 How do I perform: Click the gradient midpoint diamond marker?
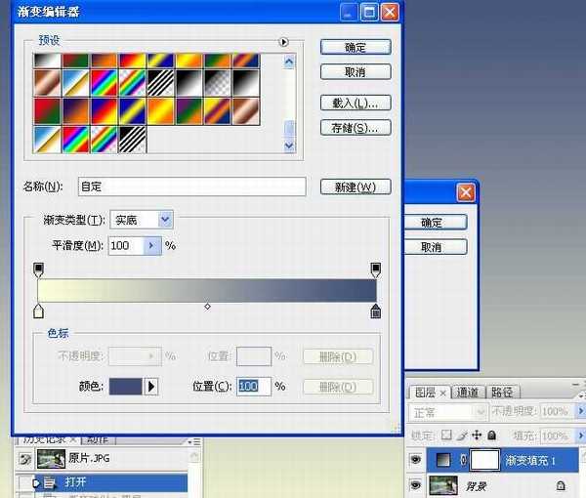tap(207, 308)
